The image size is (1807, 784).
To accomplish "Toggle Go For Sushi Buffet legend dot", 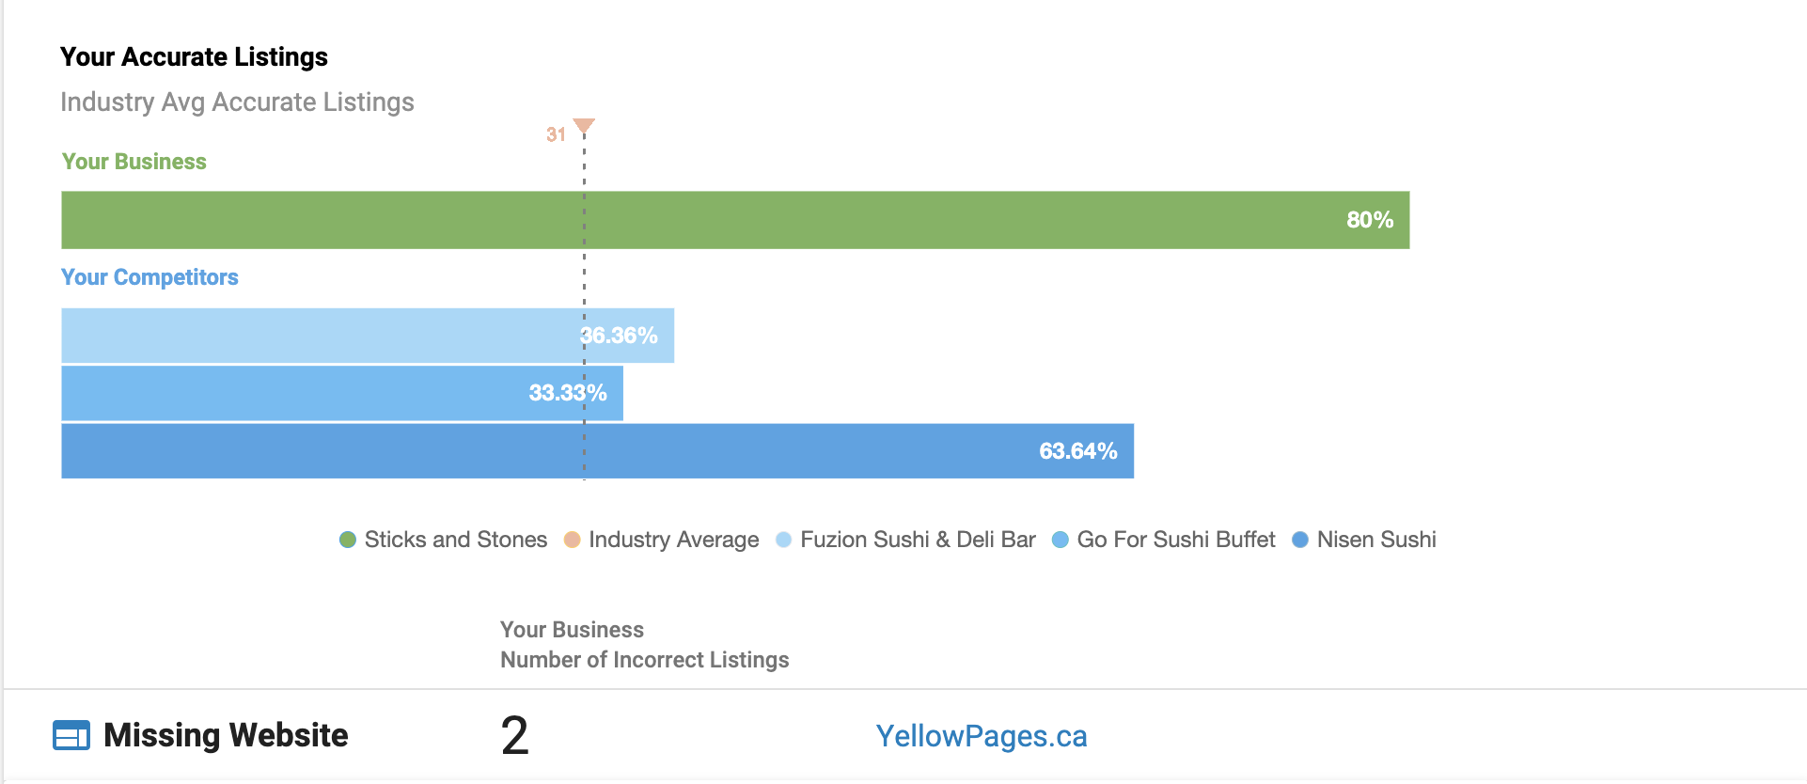I will coord(1061,540).
